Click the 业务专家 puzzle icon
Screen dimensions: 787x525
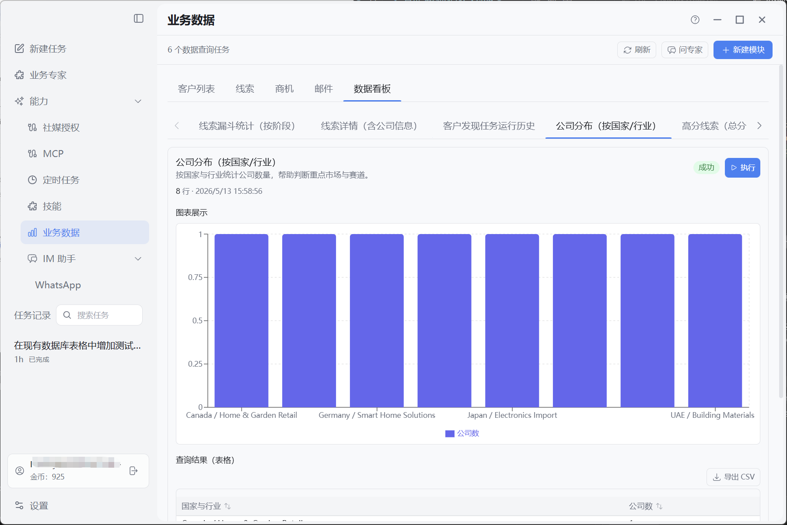(x=19, y=75)
